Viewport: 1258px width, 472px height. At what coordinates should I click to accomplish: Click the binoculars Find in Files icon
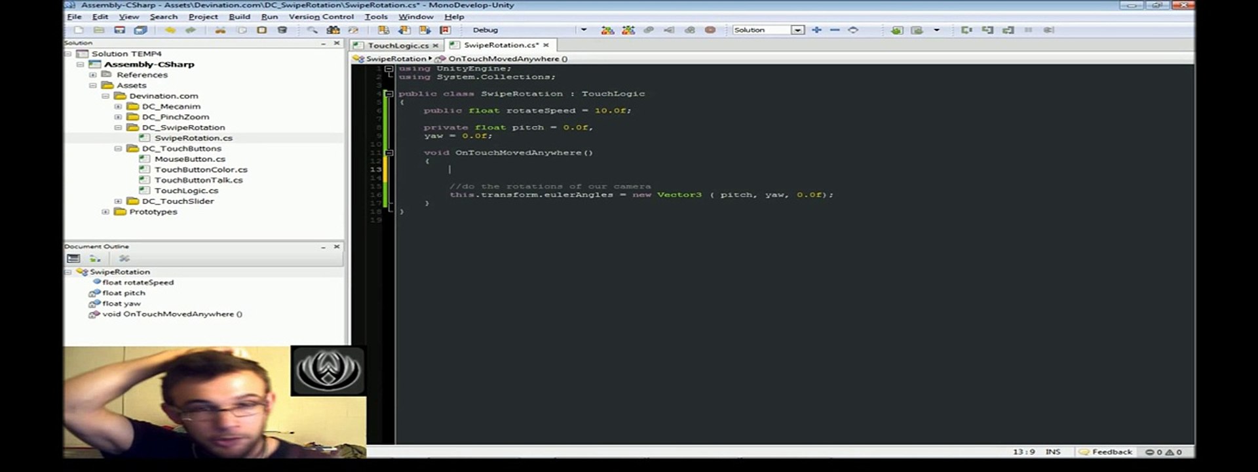pyautogui.click(x=333, y=30)
